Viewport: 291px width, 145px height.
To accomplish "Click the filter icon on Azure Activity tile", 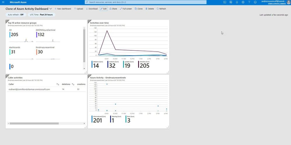I will tap(89, 76).
